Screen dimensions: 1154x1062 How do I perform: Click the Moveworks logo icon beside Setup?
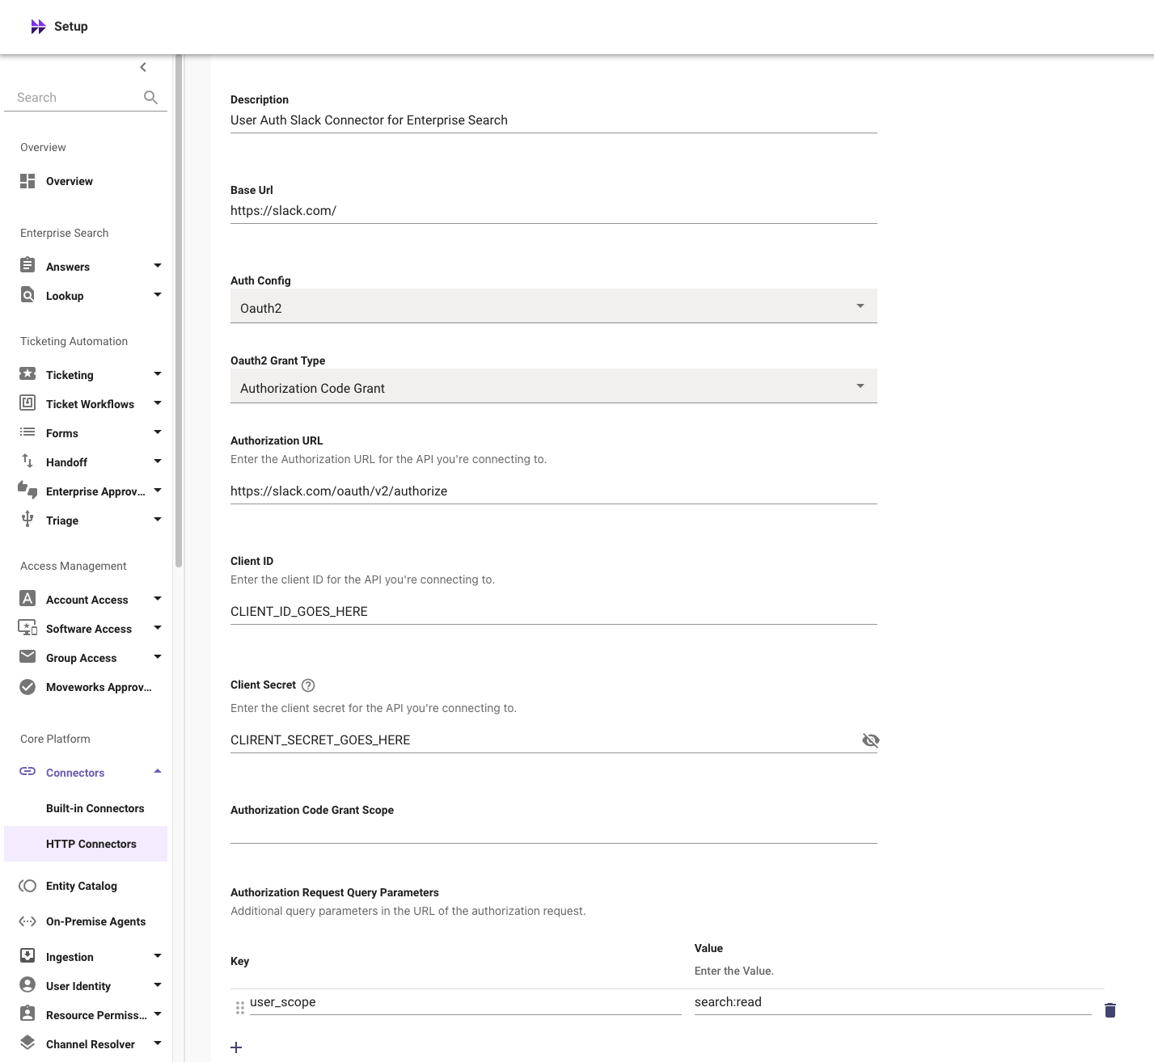click(x=38, y=27)
